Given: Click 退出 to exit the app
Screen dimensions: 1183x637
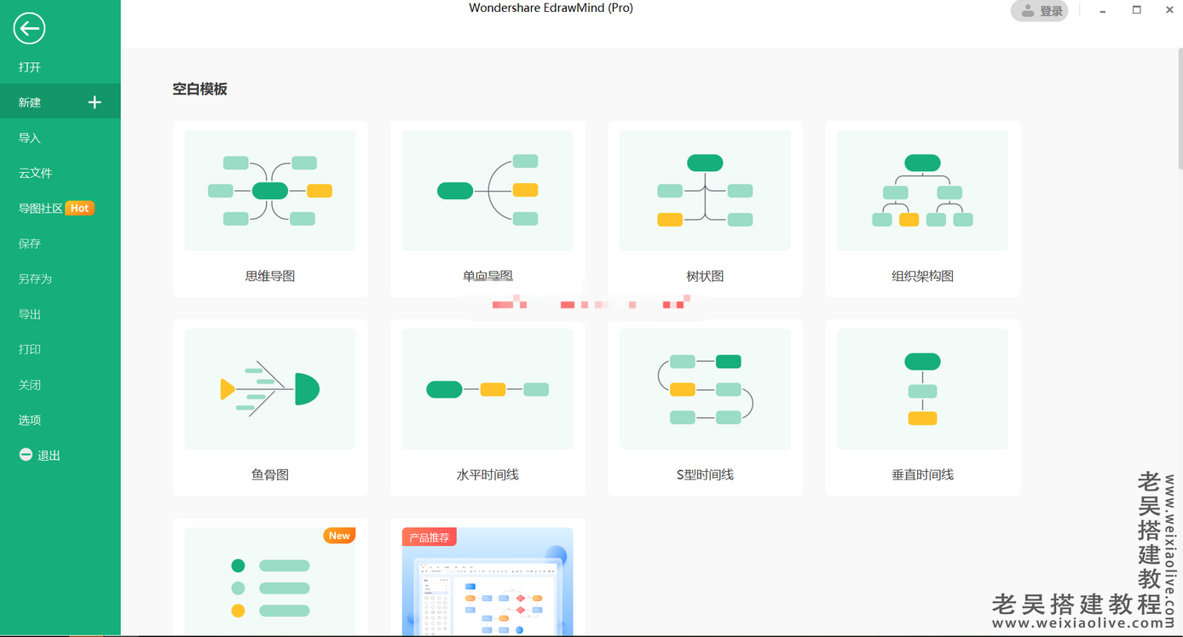Looking at the screenshot, I should click(60, 456).
